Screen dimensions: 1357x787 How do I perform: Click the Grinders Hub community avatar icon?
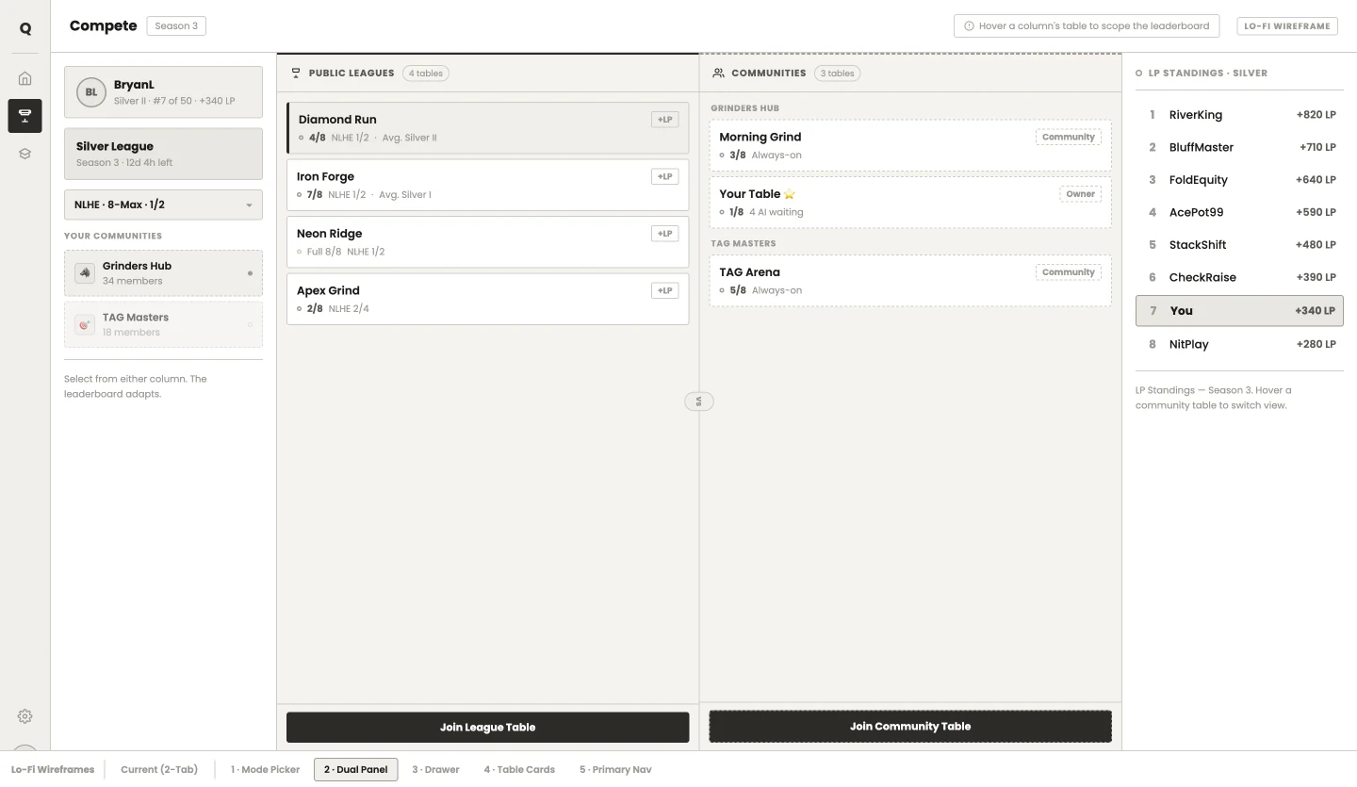pyautogui.click(x=85, y=273)
